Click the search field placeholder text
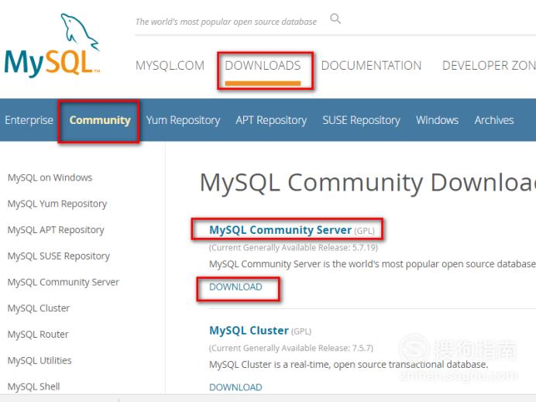The height and width of the screenshot is (402, 536). click(x=226, y=22)
